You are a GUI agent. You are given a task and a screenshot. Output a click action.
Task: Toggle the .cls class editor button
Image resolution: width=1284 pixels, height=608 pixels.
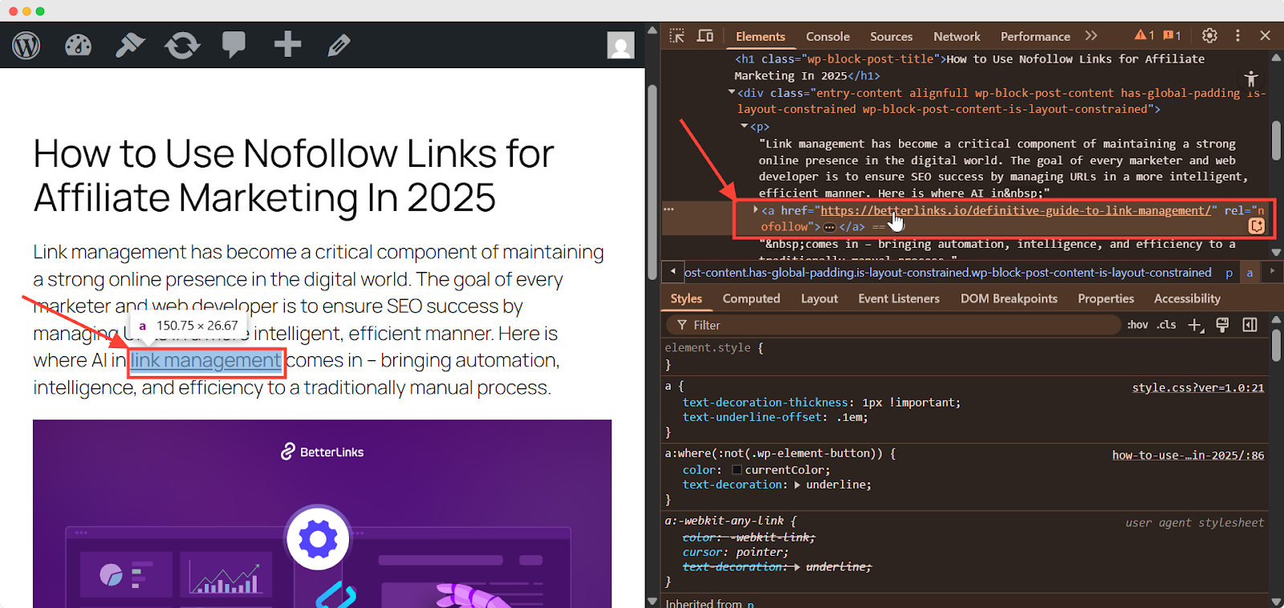[1166, 325]
